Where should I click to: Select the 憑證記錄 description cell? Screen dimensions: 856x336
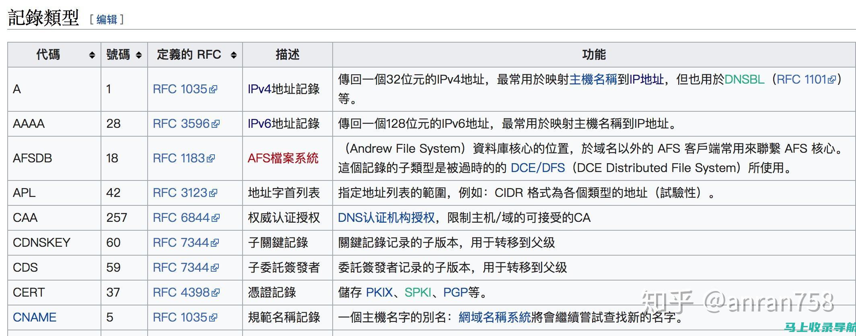[288, 292]
